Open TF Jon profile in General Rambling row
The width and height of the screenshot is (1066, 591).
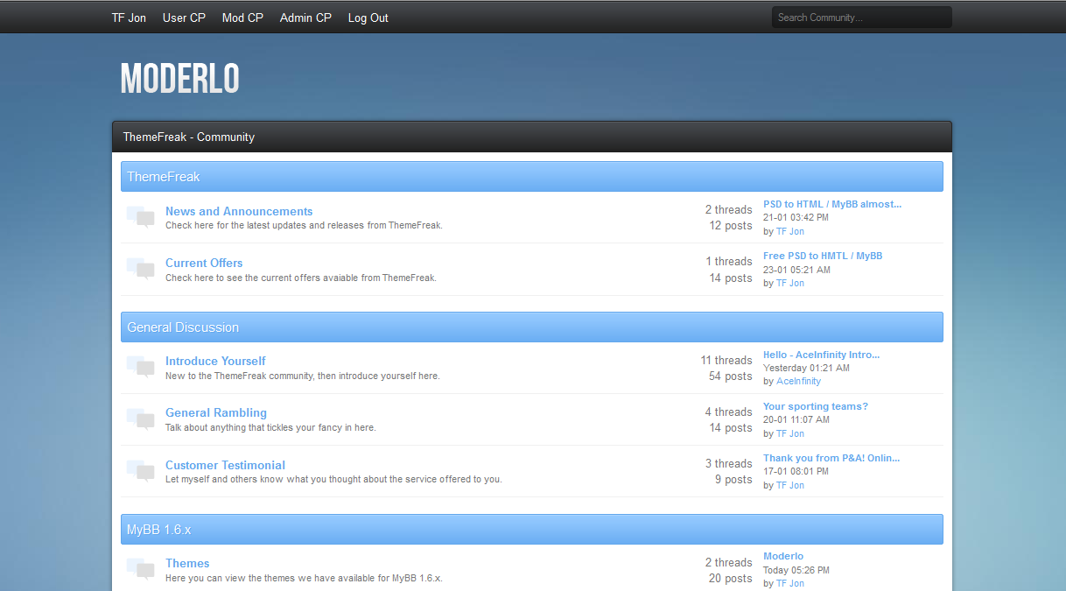[x=790, y=433]
